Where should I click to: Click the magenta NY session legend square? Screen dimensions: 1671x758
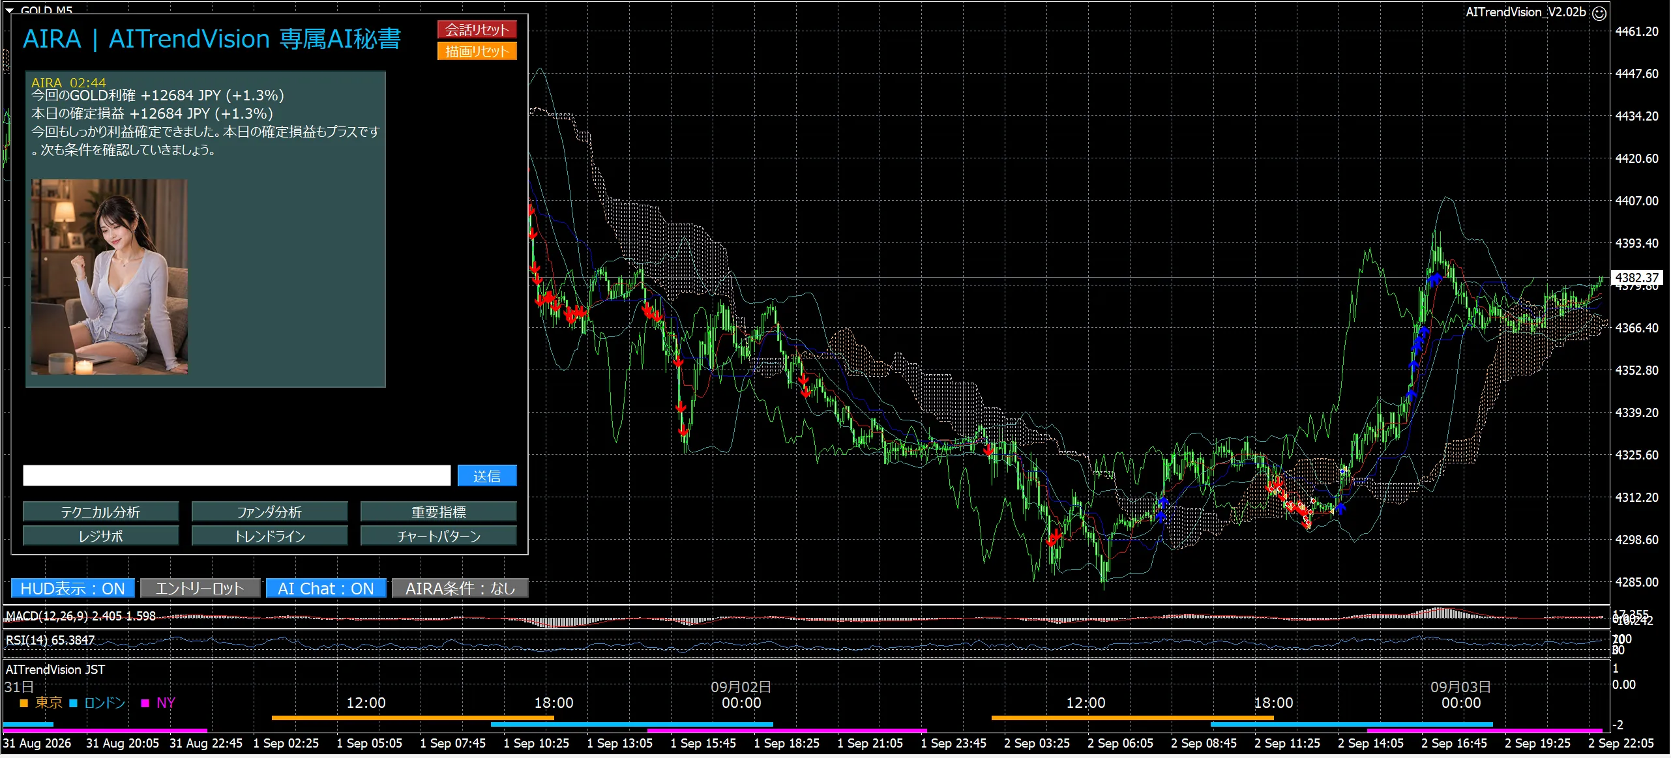pos(145,703)
